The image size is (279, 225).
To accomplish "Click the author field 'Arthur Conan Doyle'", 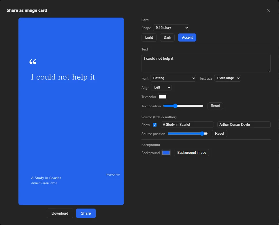I will pos(244,125).
